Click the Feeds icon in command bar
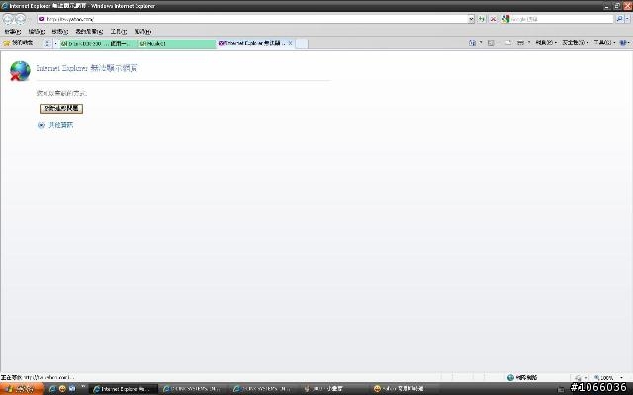The width and height of the screenshot is (633, 395). tap(491, 42)
